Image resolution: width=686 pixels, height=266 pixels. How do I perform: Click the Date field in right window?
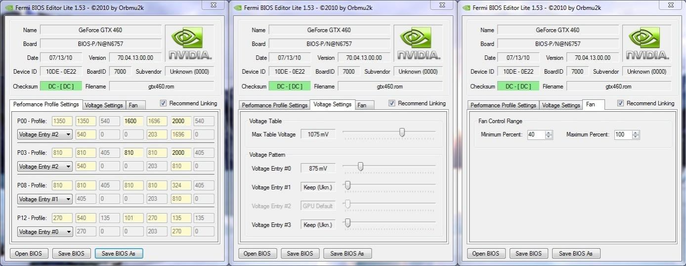tap(518, 58)
